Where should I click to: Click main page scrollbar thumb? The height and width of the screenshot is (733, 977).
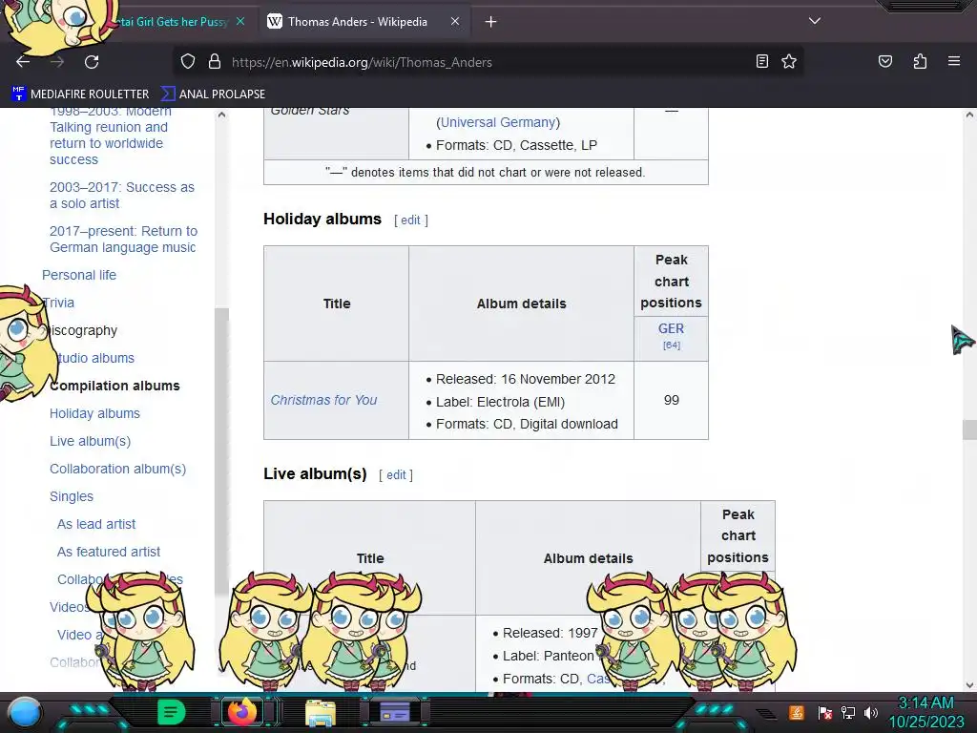(x=969, y=430)
